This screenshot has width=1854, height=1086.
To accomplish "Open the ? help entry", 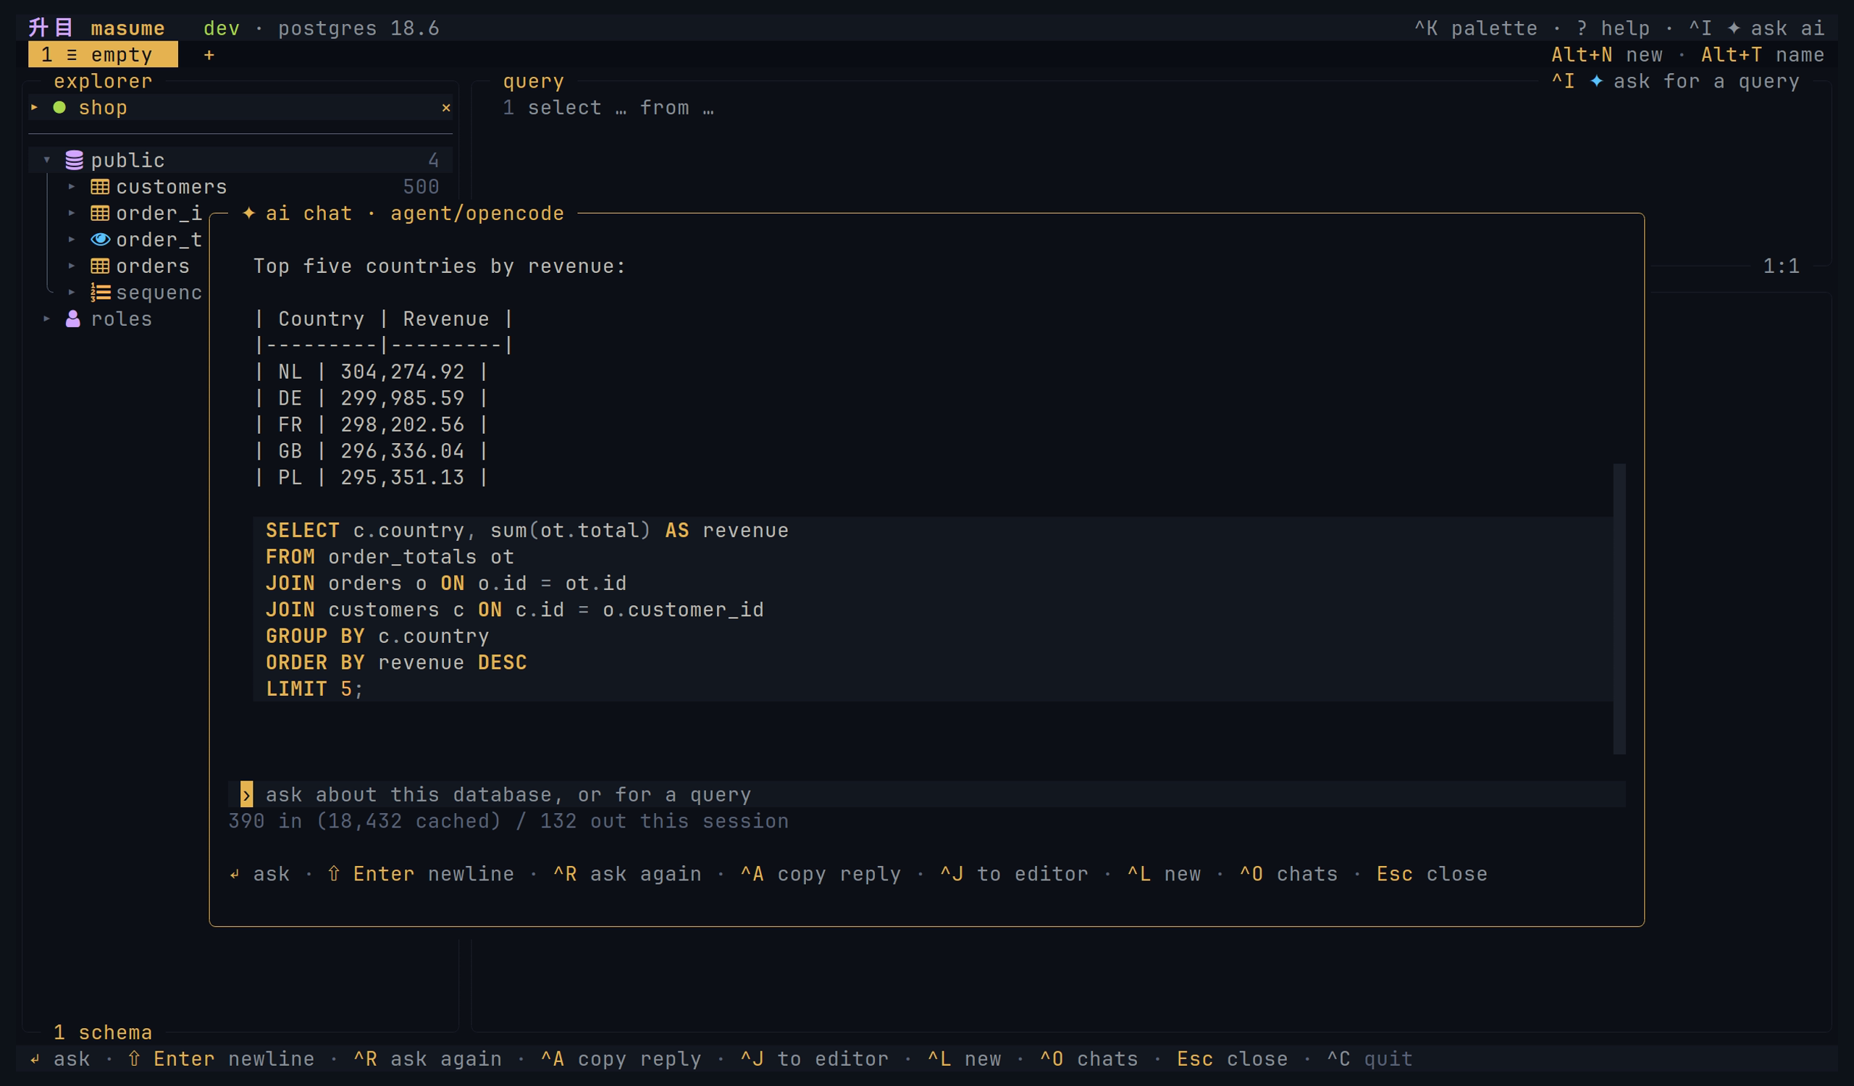I will pyautogui.click(x=1613, y=28).
